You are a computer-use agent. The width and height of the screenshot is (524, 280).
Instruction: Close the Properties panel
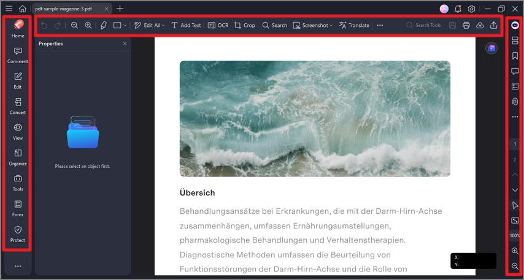pyautogui.click(x=125, y=44)
